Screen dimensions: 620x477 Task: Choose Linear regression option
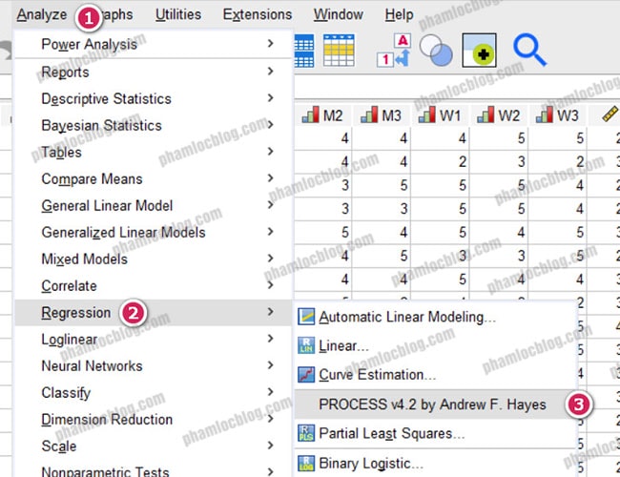point(343,346)
